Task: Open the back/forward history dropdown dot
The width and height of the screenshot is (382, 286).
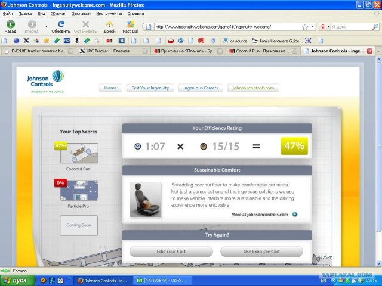Action: (47, 26)
